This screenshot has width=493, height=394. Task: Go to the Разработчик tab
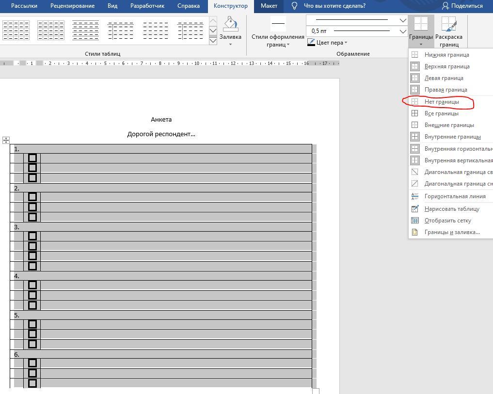[x=147, y=6]
